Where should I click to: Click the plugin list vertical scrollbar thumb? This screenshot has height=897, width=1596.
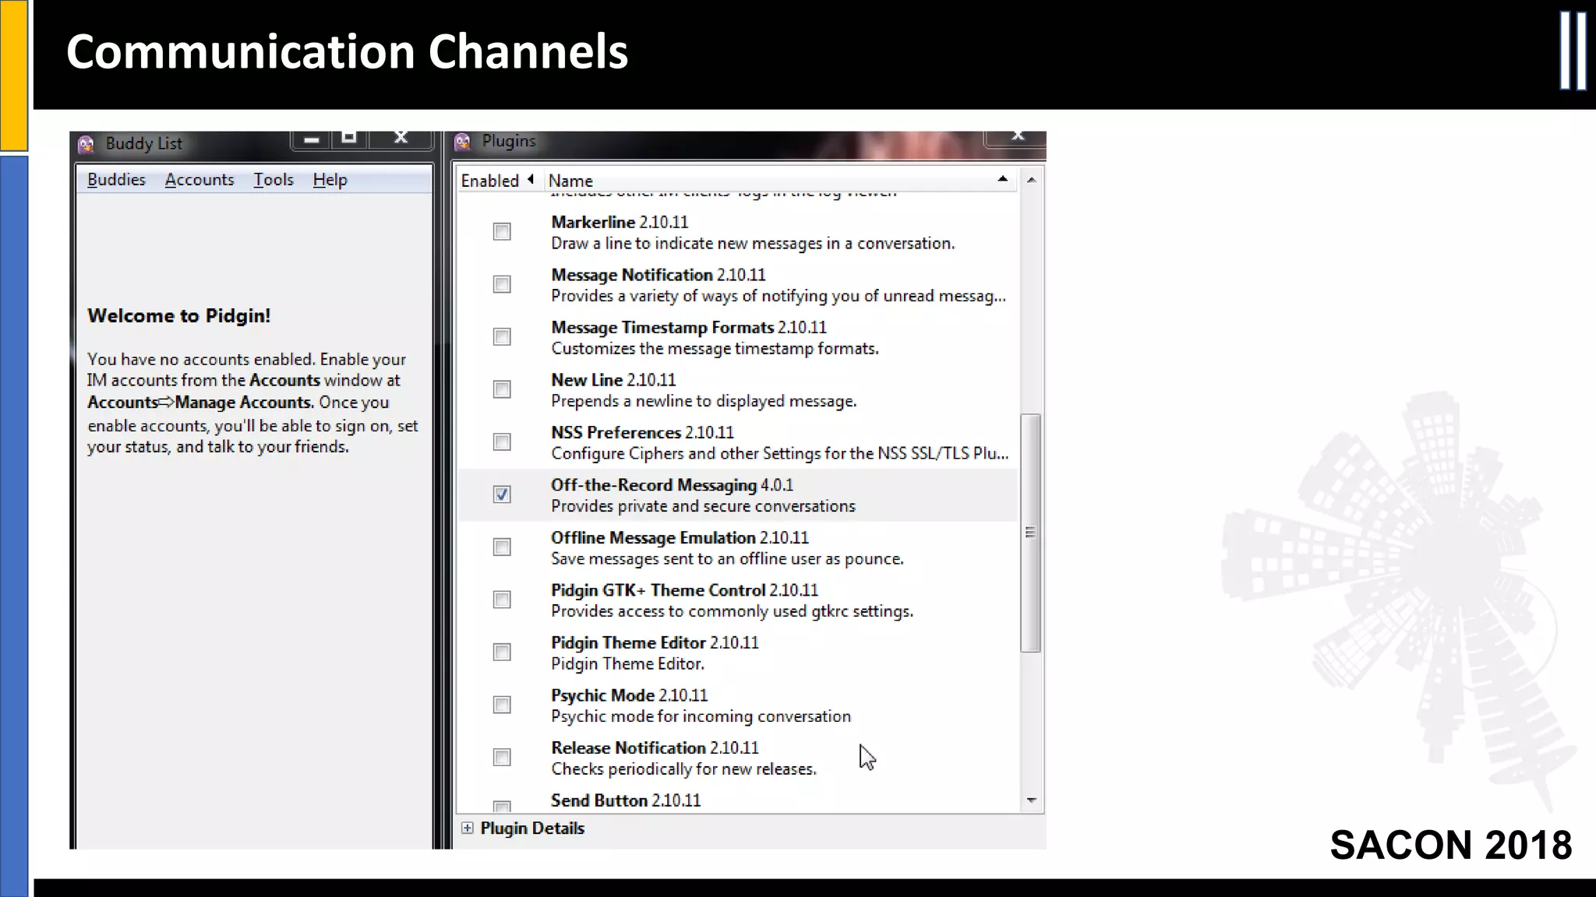(x=1030, y=533)
